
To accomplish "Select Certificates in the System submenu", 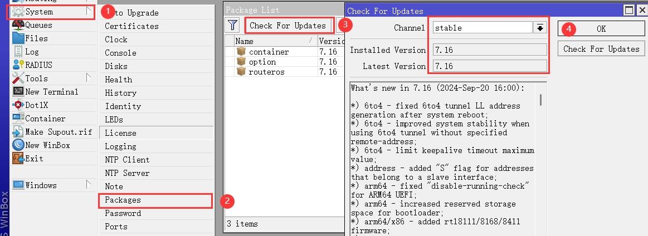I will point(156,26).
